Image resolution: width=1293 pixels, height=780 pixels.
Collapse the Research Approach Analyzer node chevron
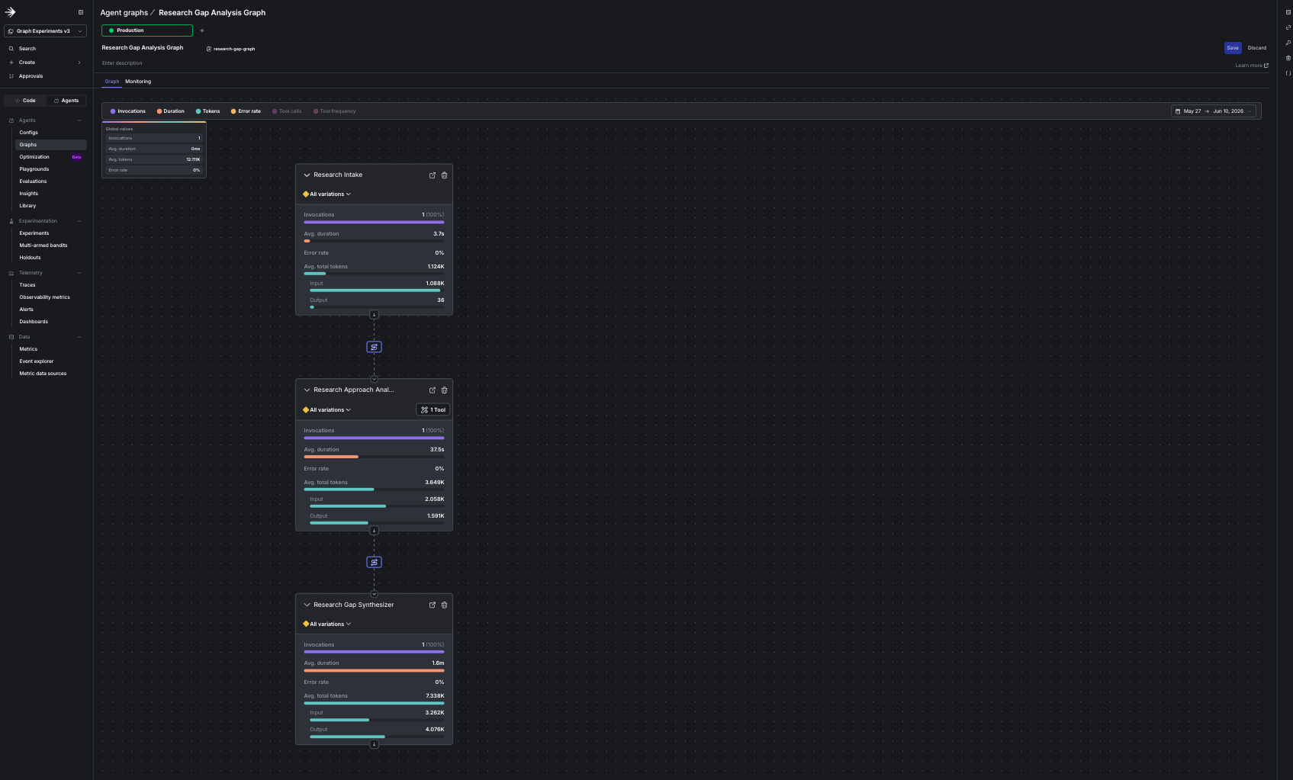[x=307, y=390]
